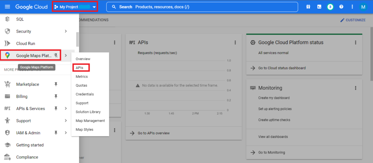Click the Getting started graduation cap icon

click(7, 145)
